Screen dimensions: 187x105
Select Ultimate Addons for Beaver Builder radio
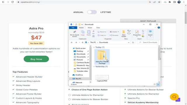[70, 99]
